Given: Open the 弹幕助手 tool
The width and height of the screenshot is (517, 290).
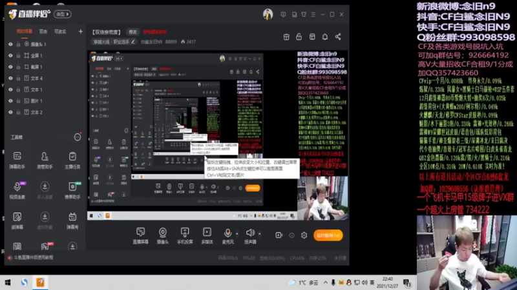Looking at the screenshot, I should tap(17, 160).
